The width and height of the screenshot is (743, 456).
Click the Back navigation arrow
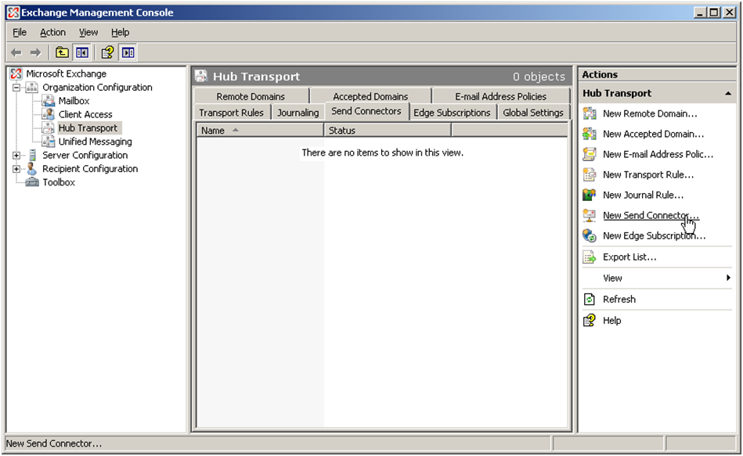(x=16, y=52)
